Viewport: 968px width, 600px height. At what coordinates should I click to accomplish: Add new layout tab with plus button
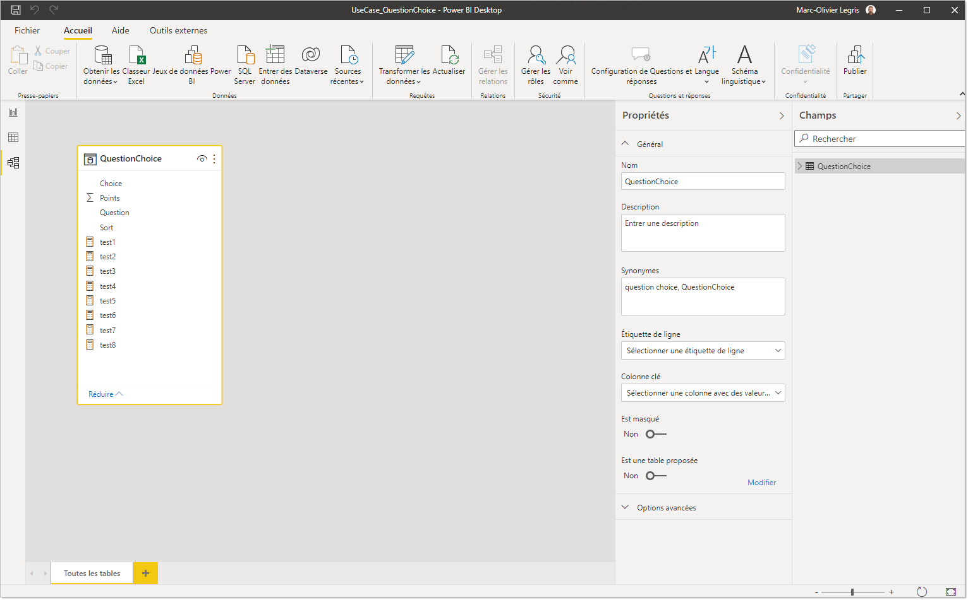pos(145,573)
